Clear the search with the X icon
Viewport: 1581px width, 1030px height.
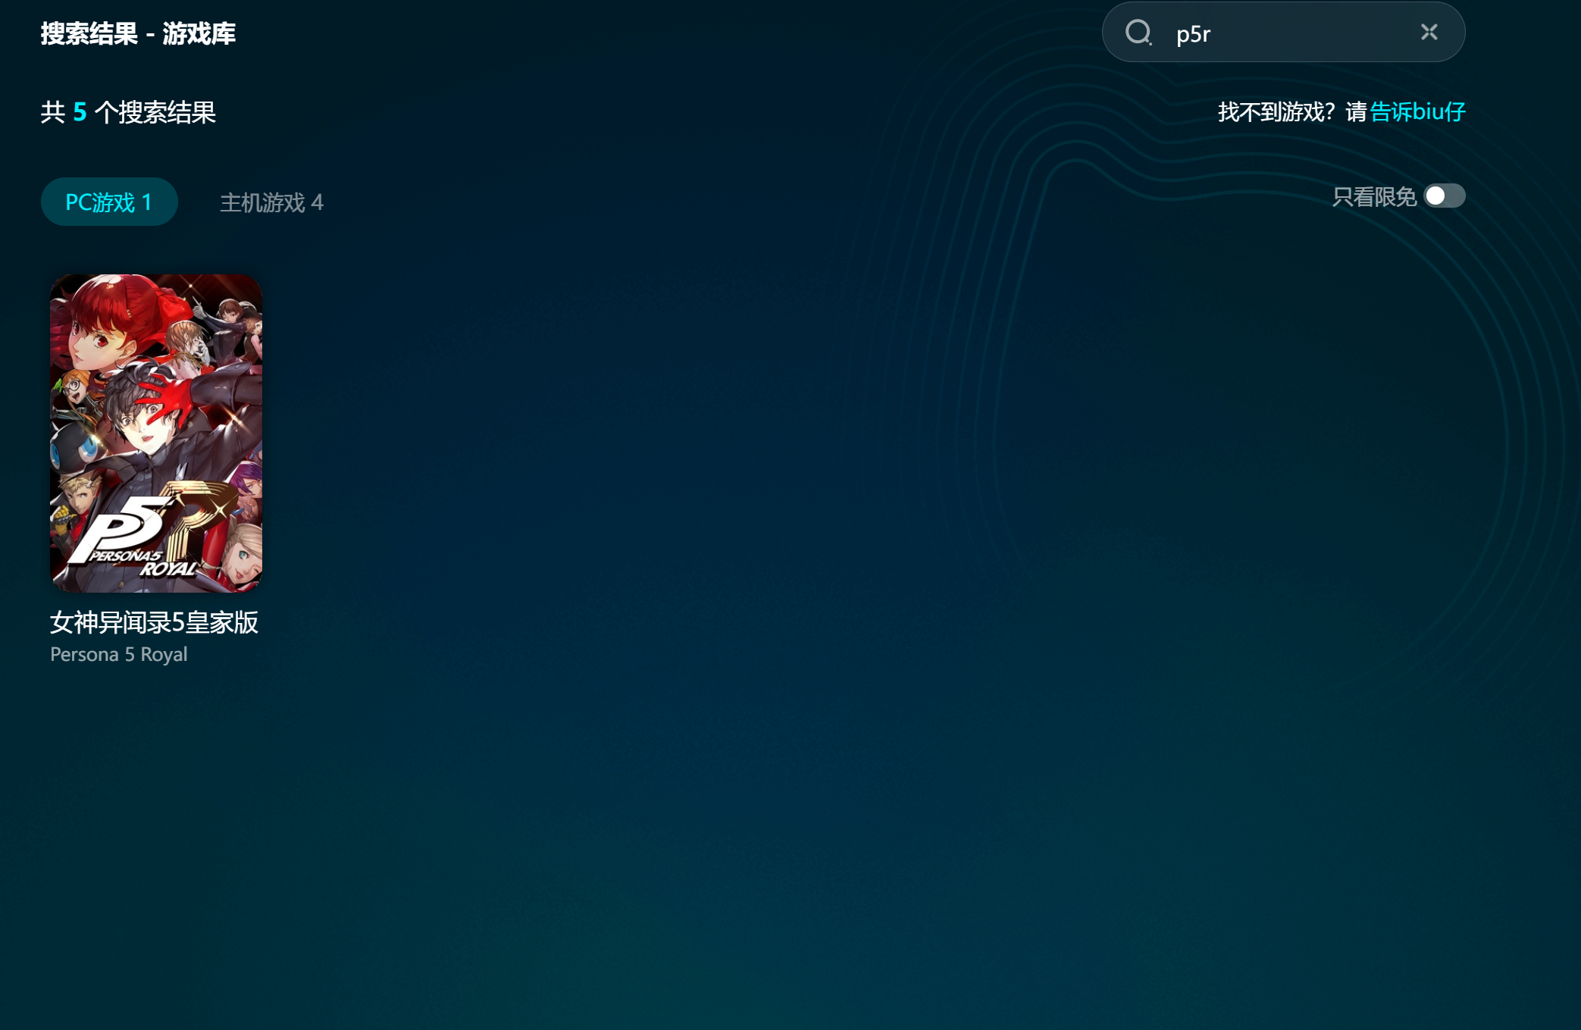tap(1429, 32)
